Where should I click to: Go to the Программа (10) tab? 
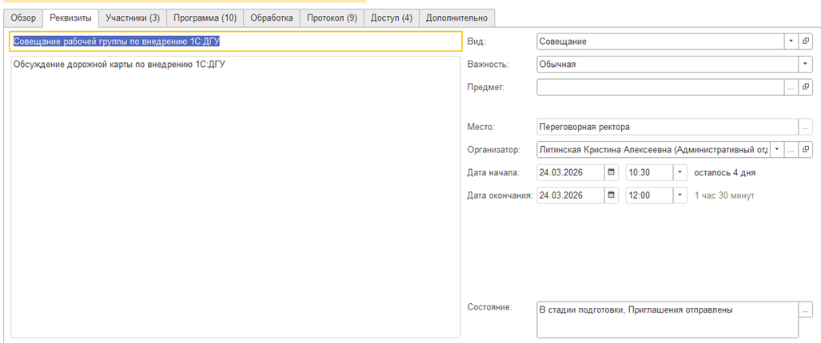pyautogui.click(x=205, y=18)
